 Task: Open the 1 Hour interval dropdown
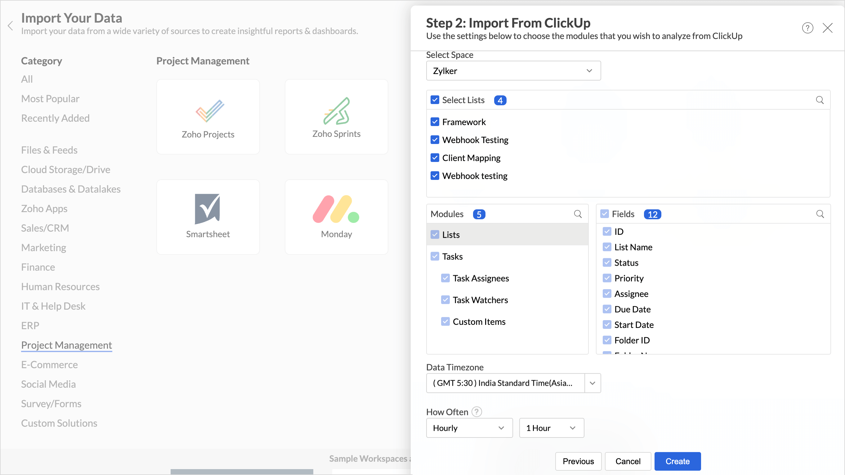(x=552, y=428)
